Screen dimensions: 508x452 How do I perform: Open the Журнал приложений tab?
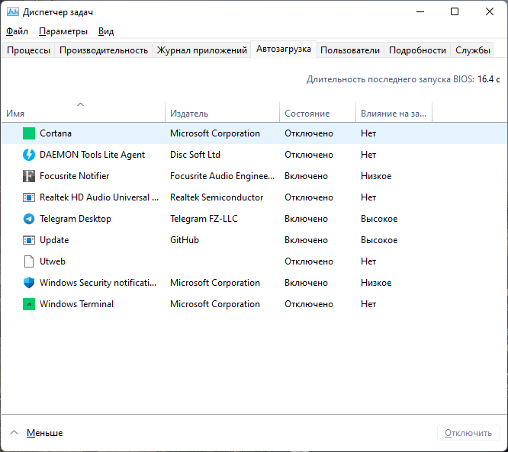[x=201, y=50]
